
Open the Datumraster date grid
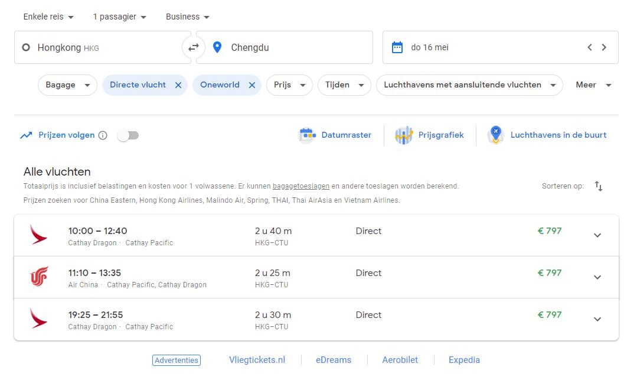click(335, 135)
